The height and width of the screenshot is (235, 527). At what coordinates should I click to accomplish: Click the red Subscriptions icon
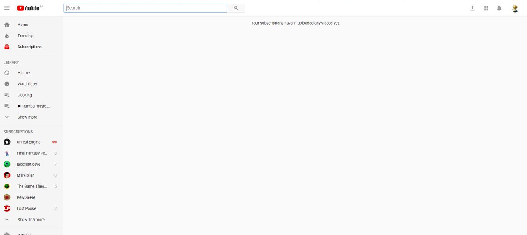pyautogui.click(x=7, y=47)
